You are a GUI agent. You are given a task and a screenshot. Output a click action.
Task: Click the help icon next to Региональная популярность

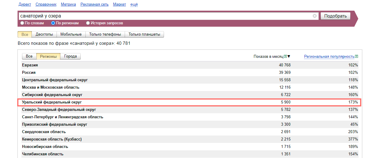(x=357, y=56)
